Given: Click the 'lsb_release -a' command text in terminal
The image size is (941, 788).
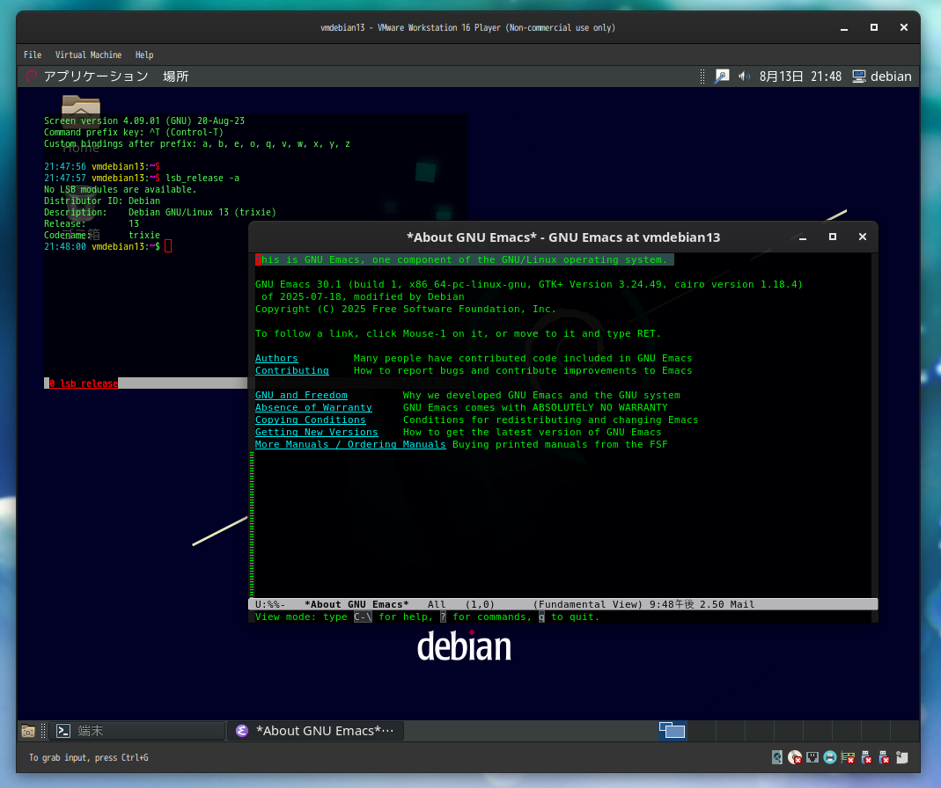Looking at the screenshot, I should coord(202,179).
